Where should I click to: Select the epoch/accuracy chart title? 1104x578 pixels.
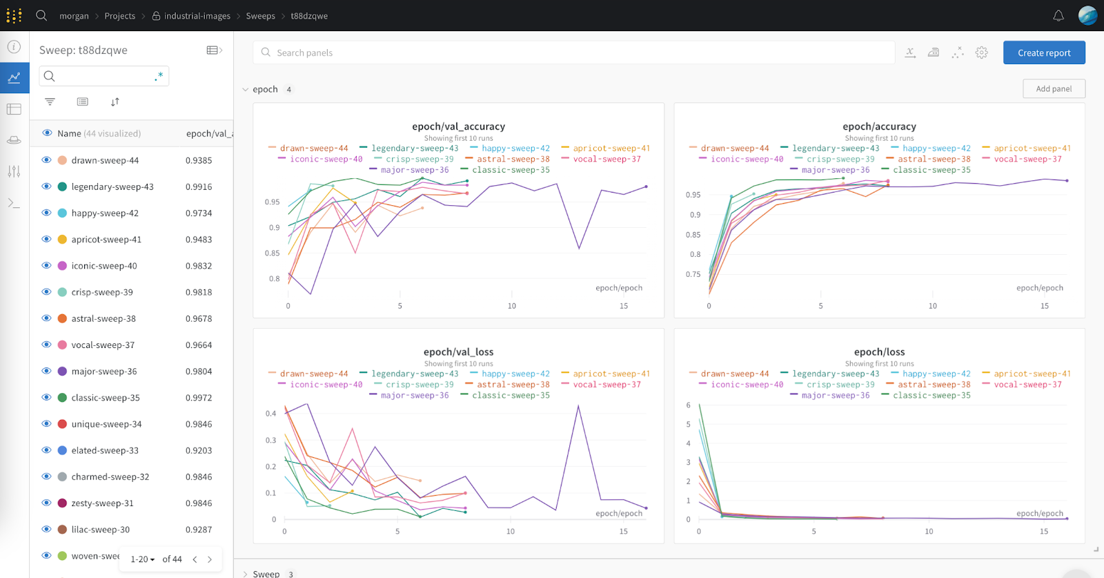879,126
